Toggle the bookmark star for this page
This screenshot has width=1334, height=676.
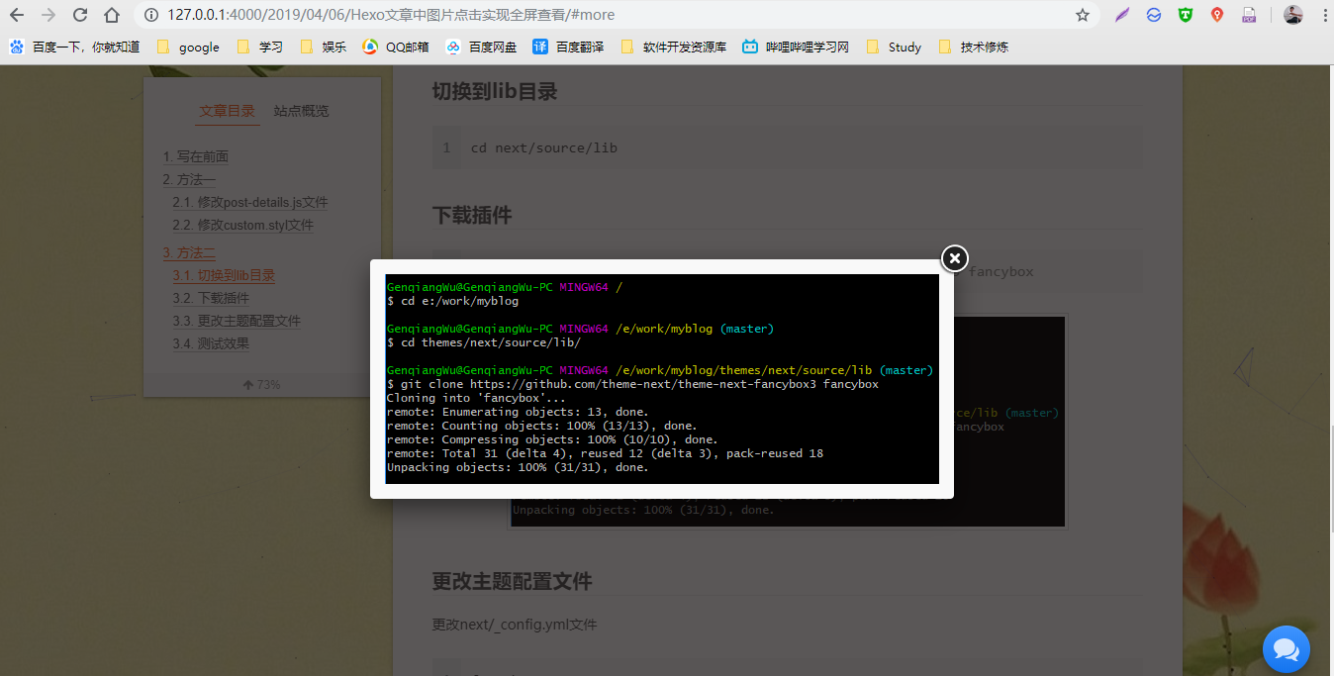(1082, 15)
